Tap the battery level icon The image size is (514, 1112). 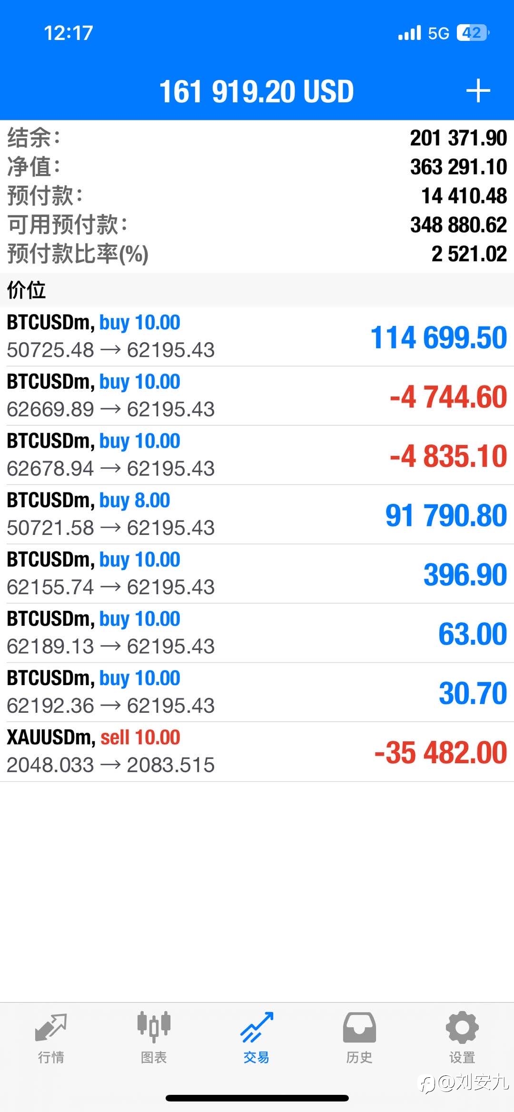click(473, 33)
